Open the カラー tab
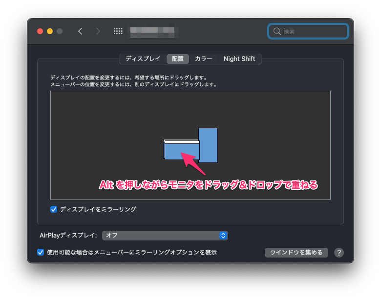 click(204, 59)
